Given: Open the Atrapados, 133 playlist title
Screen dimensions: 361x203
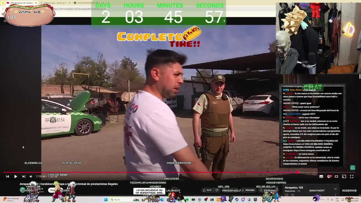Looking at the screenshot, I should click(294, 187).
